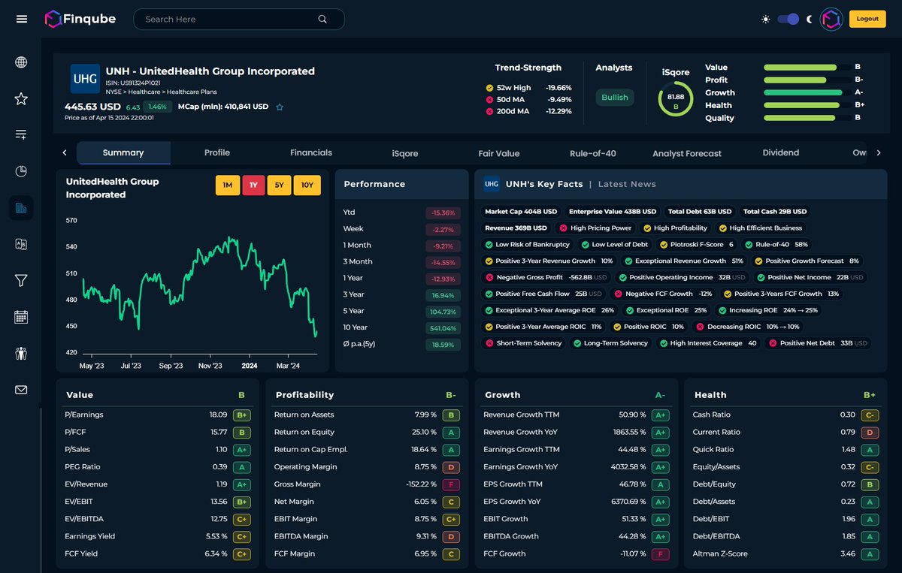Click the Altman Z-Score row label
Screen dimensions: 902x573
(720, 553)
